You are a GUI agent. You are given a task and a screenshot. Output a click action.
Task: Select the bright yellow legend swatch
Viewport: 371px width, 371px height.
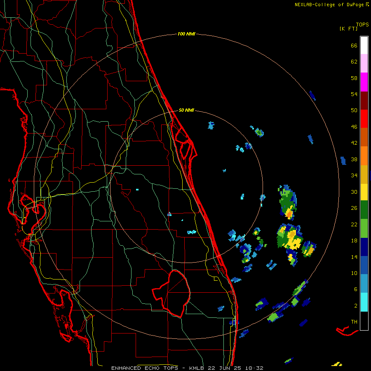click(x=364, y=192)
